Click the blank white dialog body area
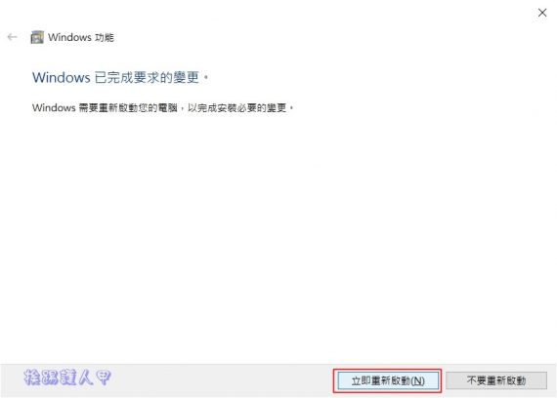 tap(278, 230)
